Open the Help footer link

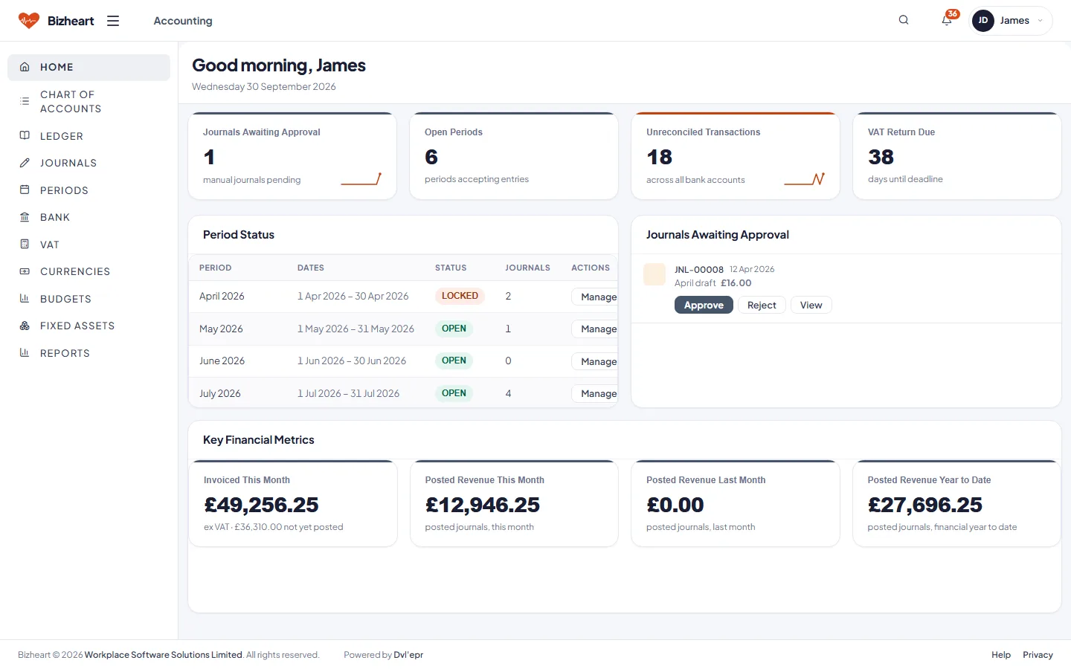point(1001,655)
